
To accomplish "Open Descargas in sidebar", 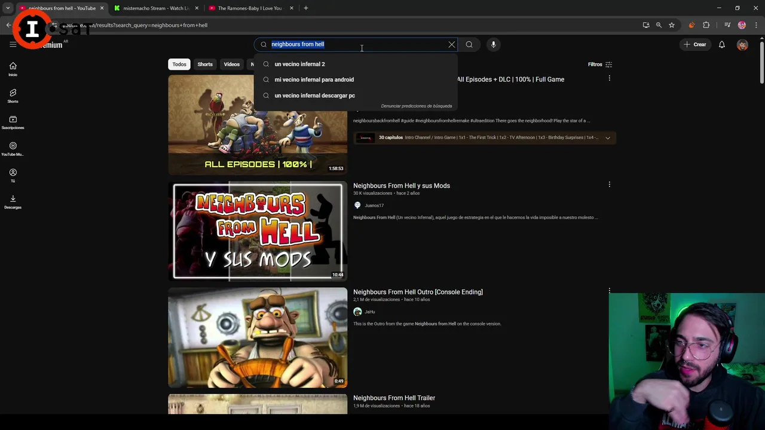I will (x=13, y=202).
